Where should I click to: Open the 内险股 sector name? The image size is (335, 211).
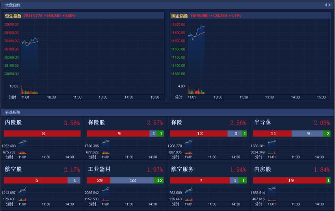tap(13, 122)
